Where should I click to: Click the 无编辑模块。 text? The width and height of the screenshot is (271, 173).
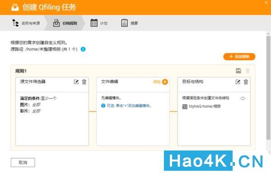111,98
